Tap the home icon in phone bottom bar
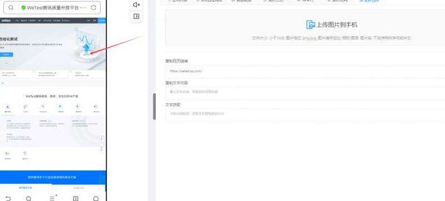This screenshot has height=201, width=445. [96, 198]
